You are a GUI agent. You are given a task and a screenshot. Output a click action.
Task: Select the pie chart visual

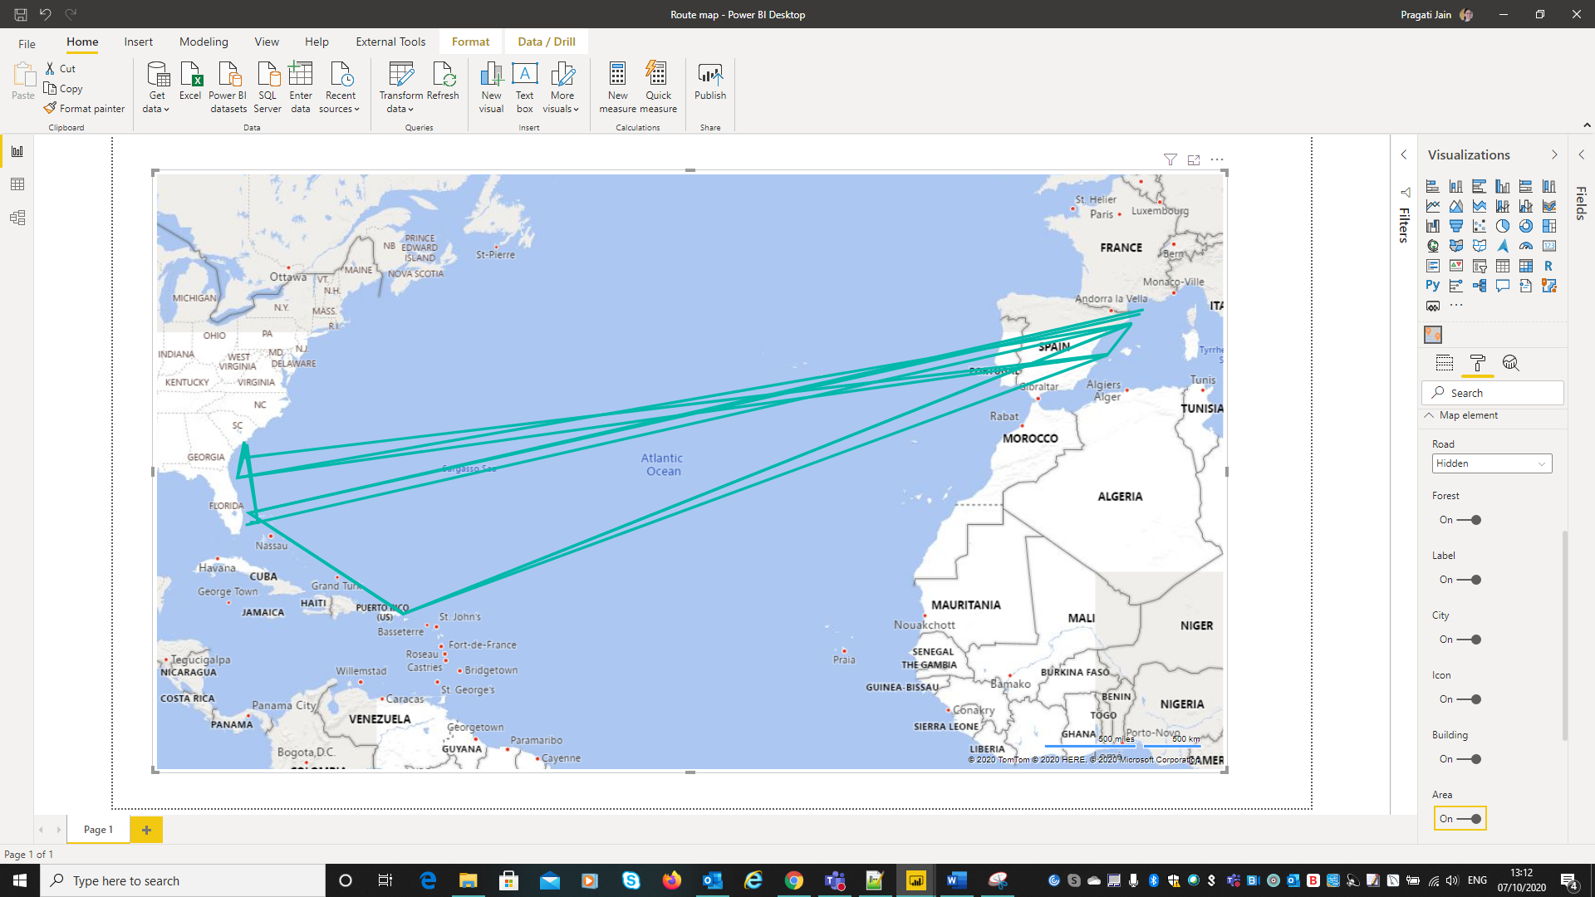pyautogui.click(x=1503, y=226)
